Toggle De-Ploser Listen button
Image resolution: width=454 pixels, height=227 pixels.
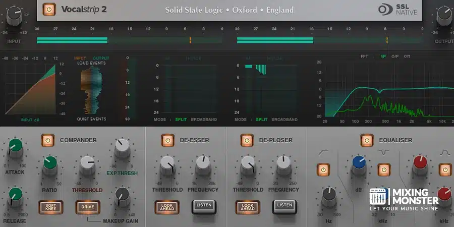[285, 206]
